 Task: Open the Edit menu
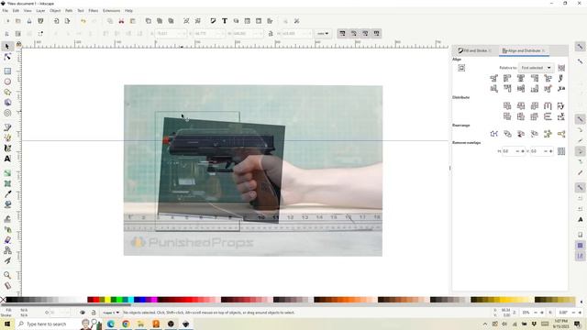pyautogui.click(x=16, y=11)
